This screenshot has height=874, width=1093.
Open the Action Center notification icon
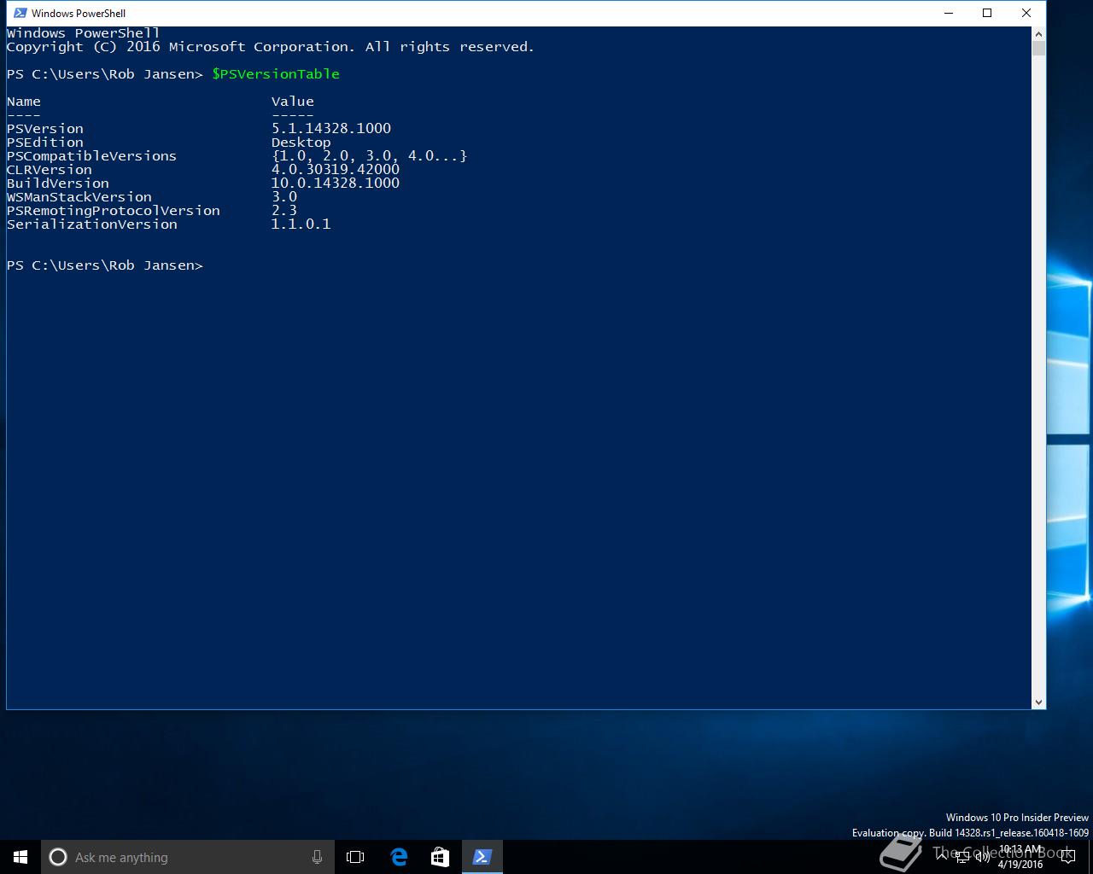(x=1068, y=857)
